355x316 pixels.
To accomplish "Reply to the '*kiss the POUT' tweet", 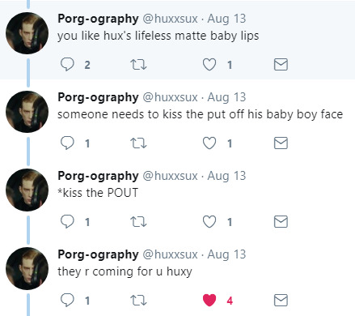I will (67, 222).
